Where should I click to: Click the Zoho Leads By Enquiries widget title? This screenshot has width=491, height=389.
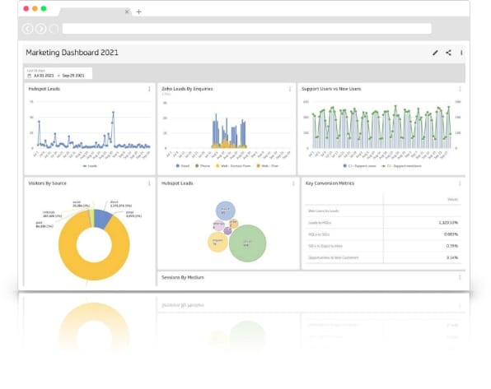pos(187,89)
